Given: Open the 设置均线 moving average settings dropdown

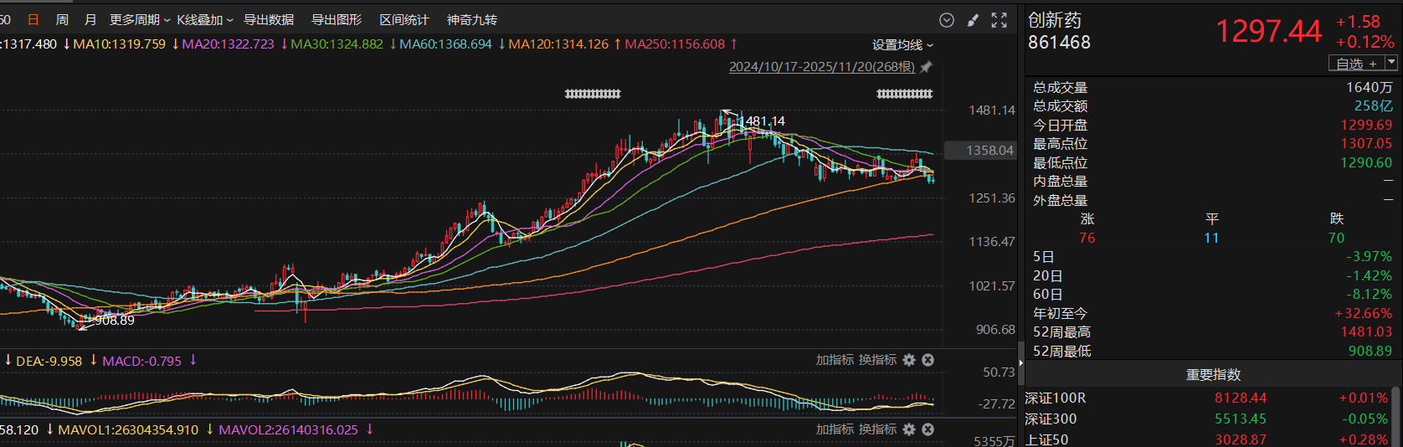Looking at the screenshot, I should (902, 45).
